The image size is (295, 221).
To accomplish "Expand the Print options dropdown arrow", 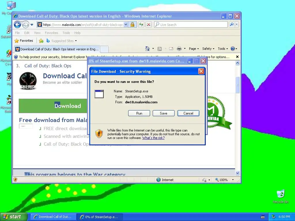I will [x=185, y=48].
